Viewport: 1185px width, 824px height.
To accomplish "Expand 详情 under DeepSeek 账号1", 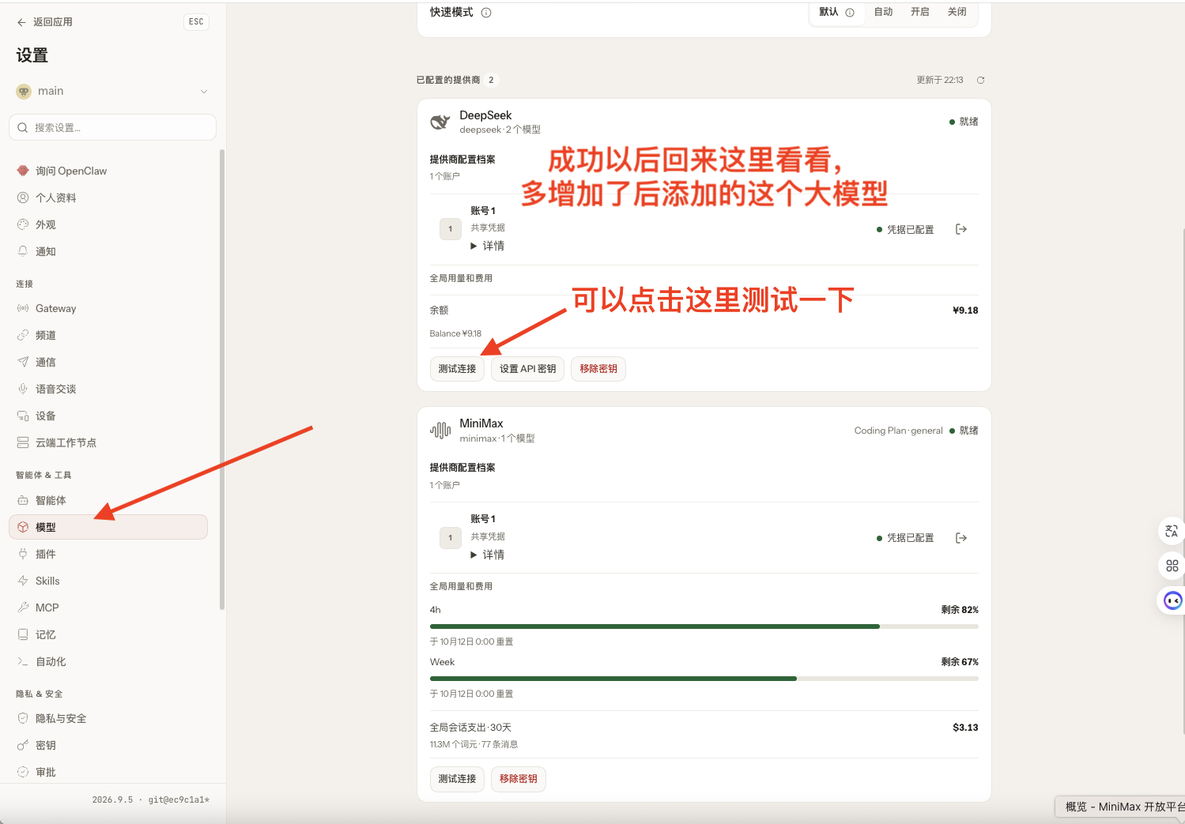I will pos(488,246).
